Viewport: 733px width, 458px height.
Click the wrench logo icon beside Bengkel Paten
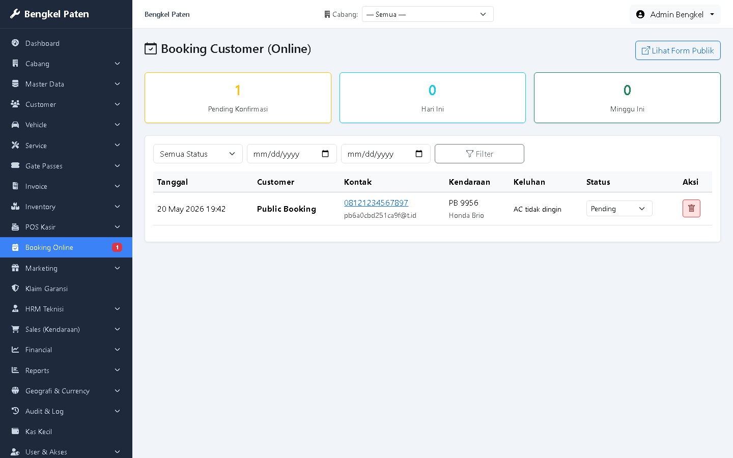pos(15,14)
